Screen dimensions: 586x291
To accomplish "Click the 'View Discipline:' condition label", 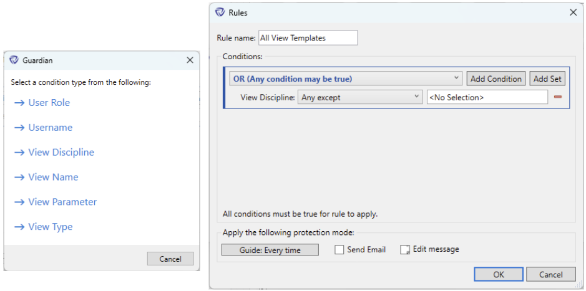I will click(x=268, y=97).
